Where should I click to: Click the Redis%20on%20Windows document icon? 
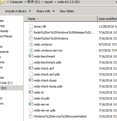(31, 38)
